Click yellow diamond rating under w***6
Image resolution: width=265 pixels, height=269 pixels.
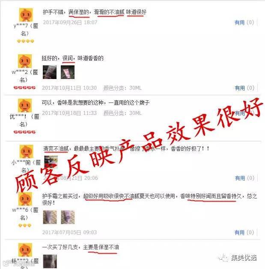click(24, 225)
